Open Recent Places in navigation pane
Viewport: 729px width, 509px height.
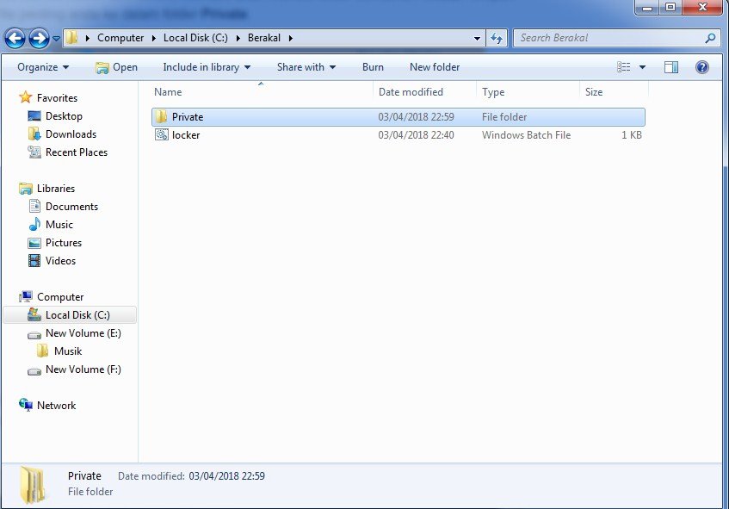[77, 152]
